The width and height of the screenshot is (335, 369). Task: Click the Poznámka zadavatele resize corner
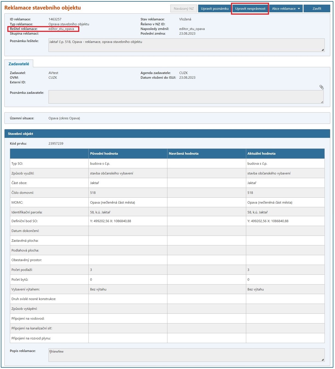[322, 102]
